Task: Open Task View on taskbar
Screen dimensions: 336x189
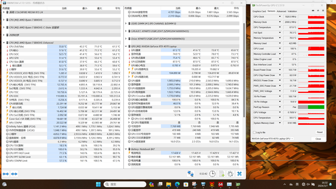Action: click(x=160, y=184)
